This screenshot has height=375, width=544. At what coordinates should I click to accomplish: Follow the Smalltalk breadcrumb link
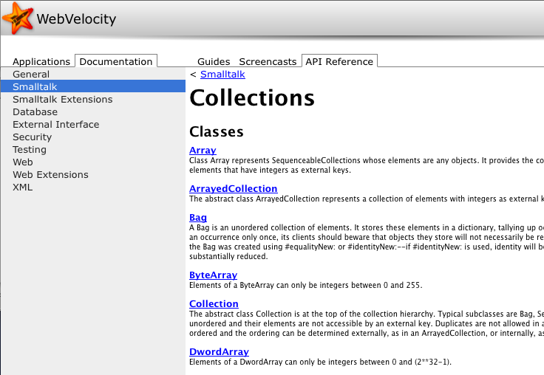[x=222, y=74]
